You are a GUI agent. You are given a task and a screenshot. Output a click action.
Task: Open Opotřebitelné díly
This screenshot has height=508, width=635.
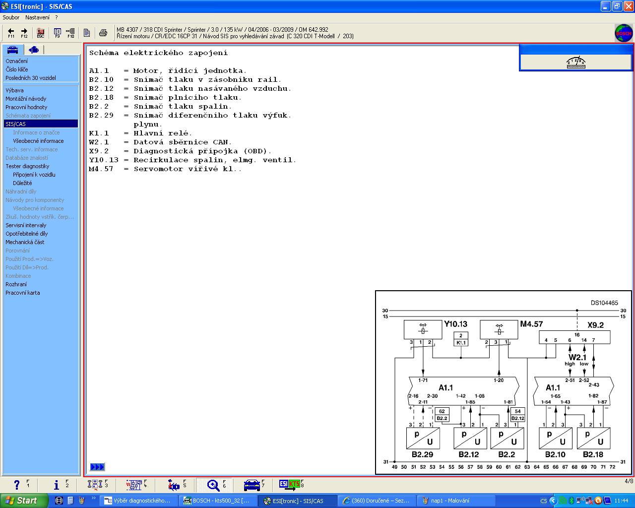coord(27,234)
